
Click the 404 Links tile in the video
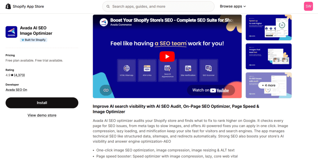[147, 70]
